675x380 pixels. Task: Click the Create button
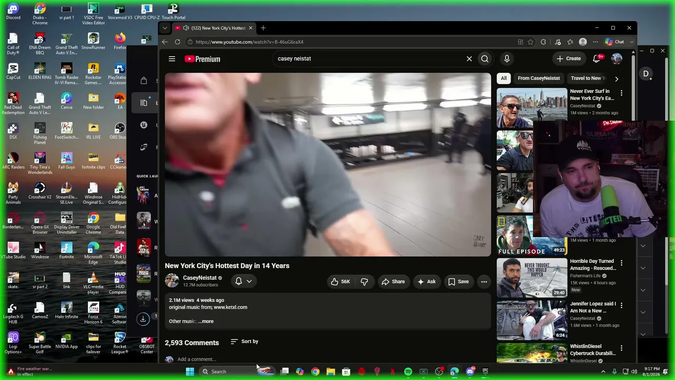point(568,59)
